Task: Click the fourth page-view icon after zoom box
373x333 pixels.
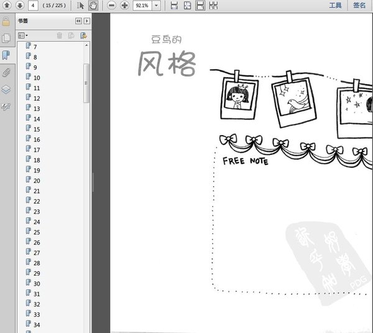Action: pyautogui.click(x=213, y=6)
